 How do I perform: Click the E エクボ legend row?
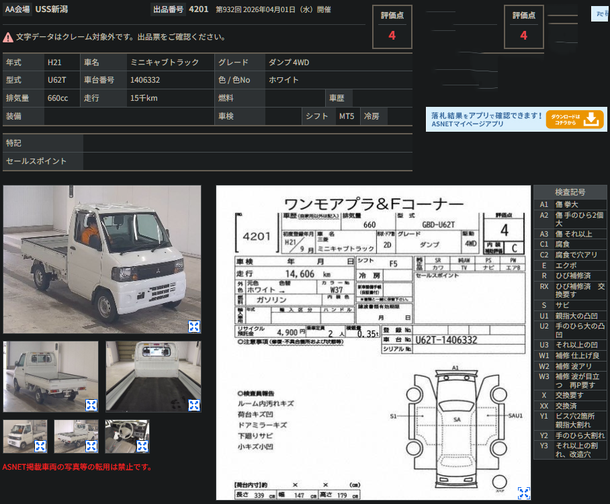[x=570, y=265]
